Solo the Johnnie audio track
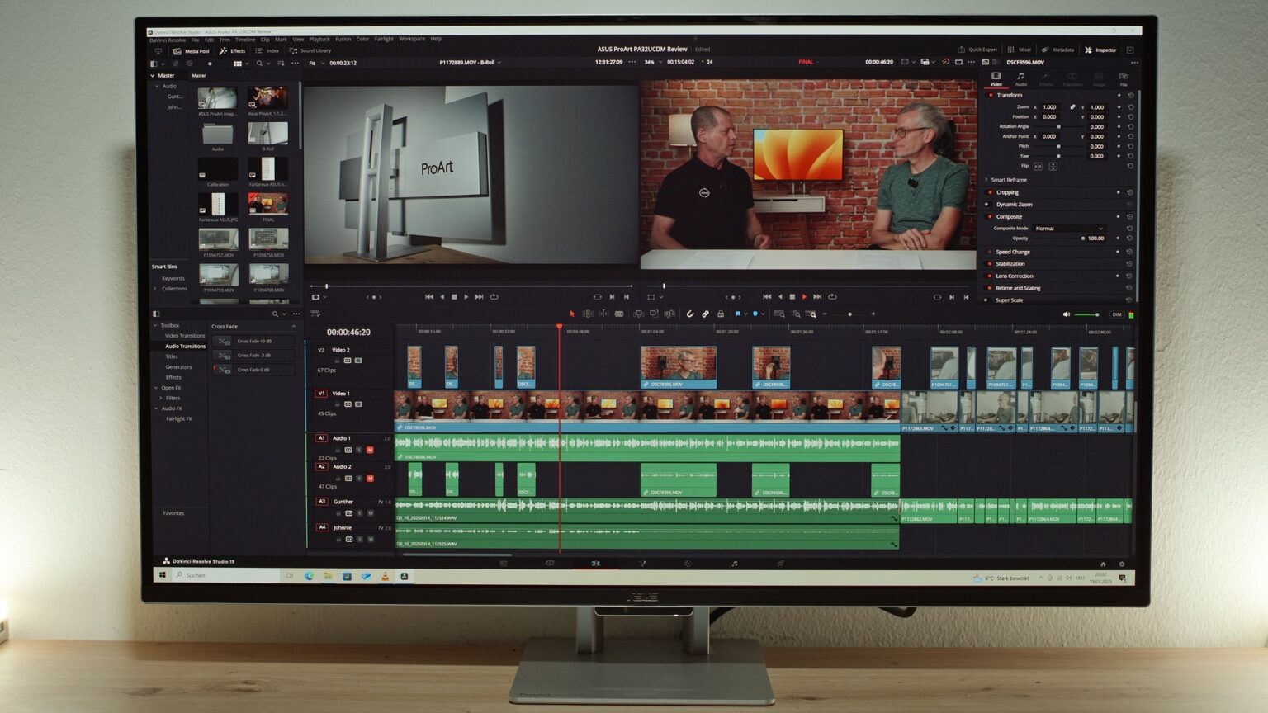Image resolution: width=1268 pixels, height=713 pixels. pos(359,539)
